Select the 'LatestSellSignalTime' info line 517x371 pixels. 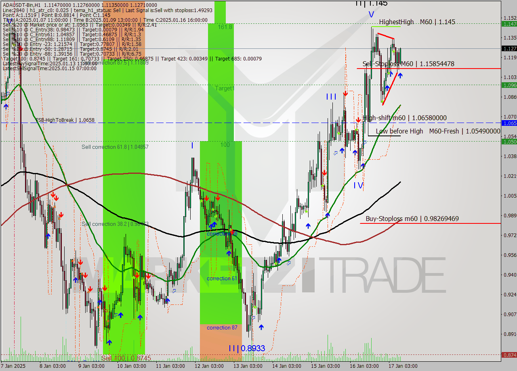(50, 68)
